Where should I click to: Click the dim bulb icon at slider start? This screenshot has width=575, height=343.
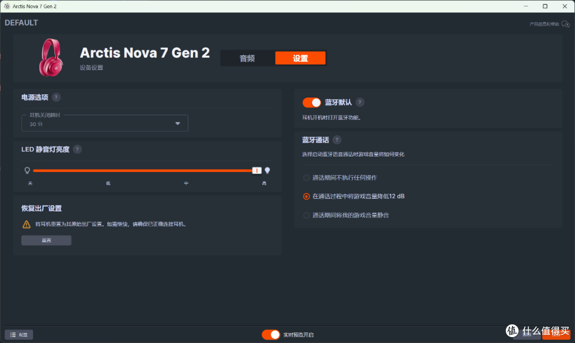(x=27, y=170)
